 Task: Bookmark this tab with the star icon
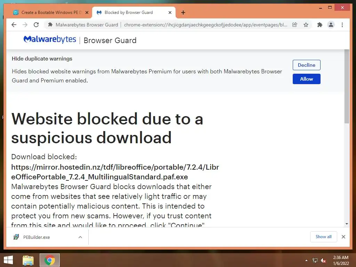point(306,25)
